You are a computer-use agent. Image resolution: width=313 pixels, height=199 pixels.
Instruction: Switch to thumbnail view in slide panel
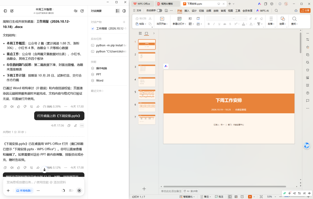[147, 33]
